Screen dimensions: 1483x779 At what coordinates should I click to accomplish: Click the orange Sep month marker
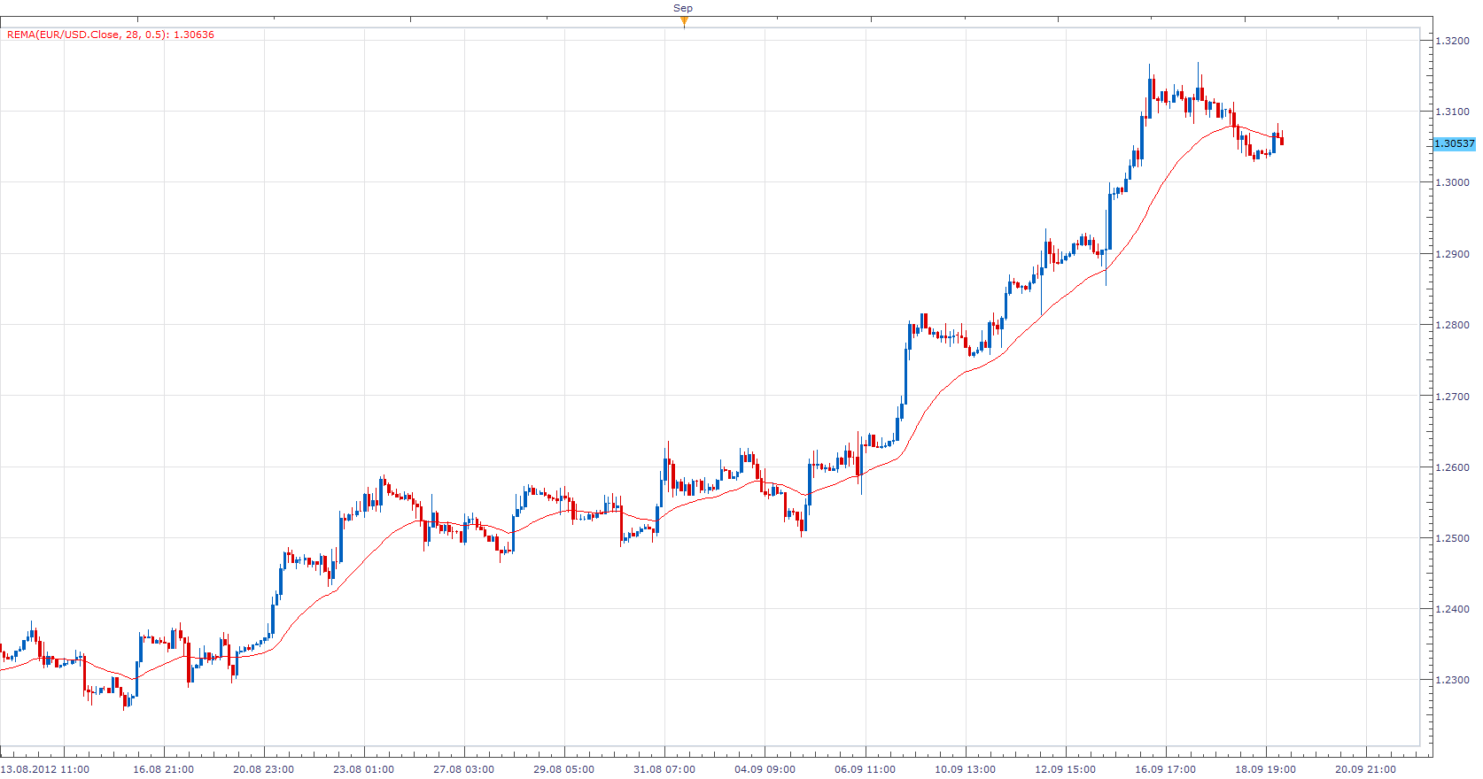684,22
